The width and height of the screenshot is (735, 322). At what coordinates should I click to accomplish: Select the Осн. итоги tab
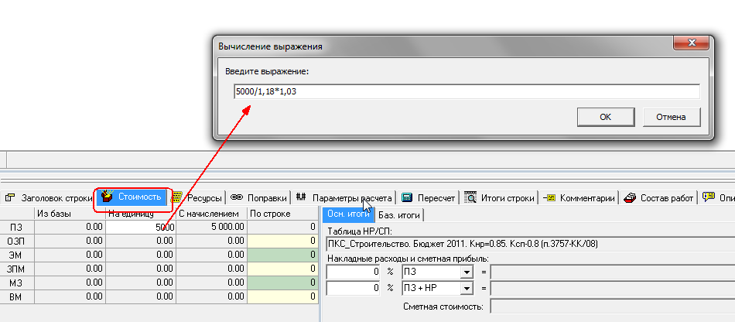[347, 214]
